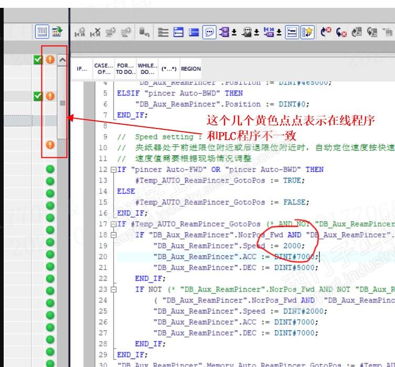Click the purple tag display icon
This screenshot has height=367, width=395.
pyautogui.click(x=224, y=32)
